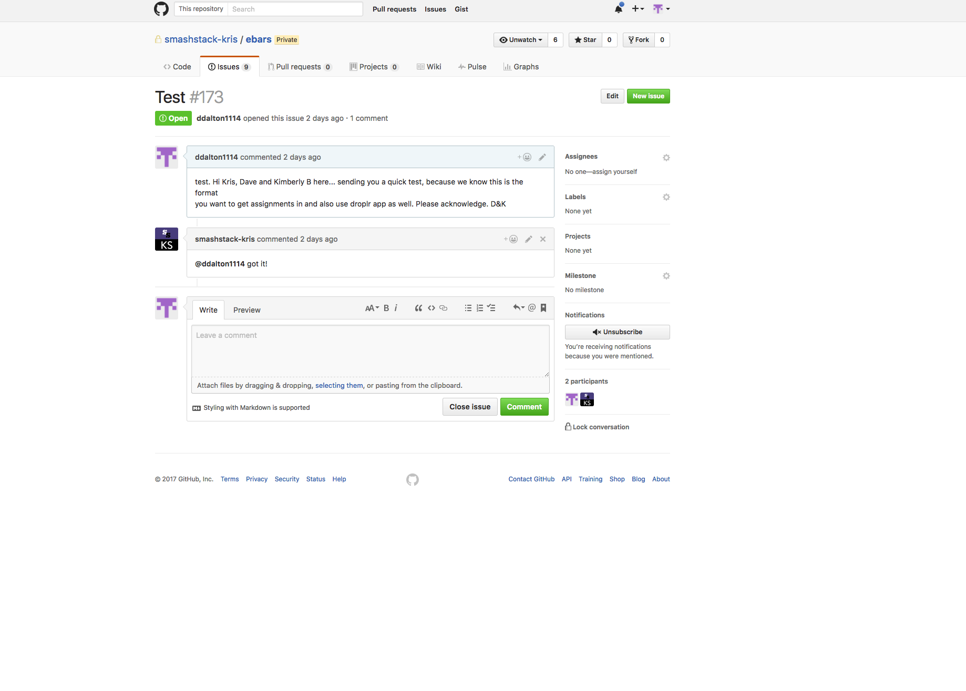Image resolution: width=966 pixels, height=691 pixels.
Task: Submit the Comment button
Action: click(524, 407)
